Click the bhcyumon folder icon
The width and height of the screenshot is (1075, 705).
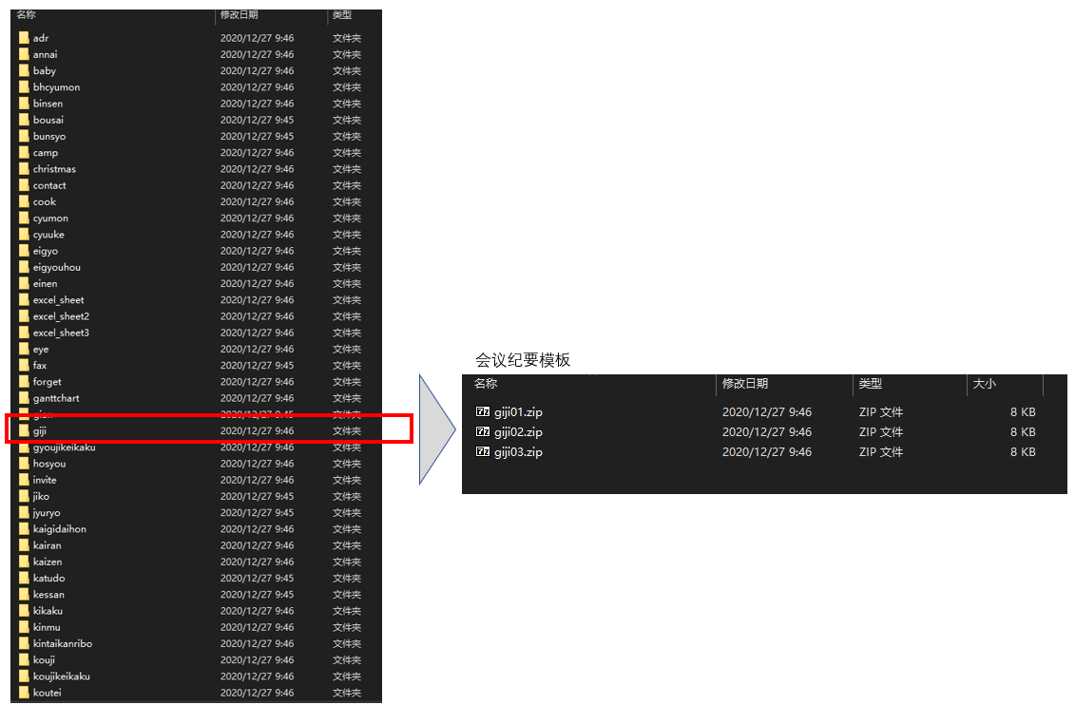[x=24, y=87]
